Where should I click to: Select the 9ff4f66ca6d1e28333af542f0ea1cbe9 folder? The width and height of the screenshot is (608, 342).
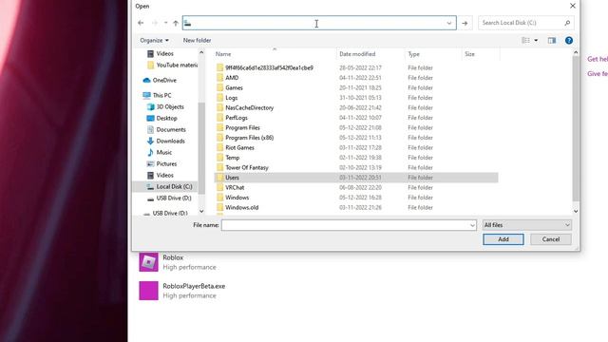tap(269, 67)
